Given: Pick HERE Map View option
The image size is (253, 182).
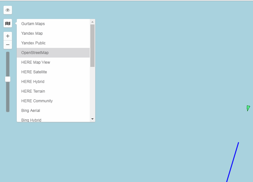Looking at the screenshot, I should (35, 62).
